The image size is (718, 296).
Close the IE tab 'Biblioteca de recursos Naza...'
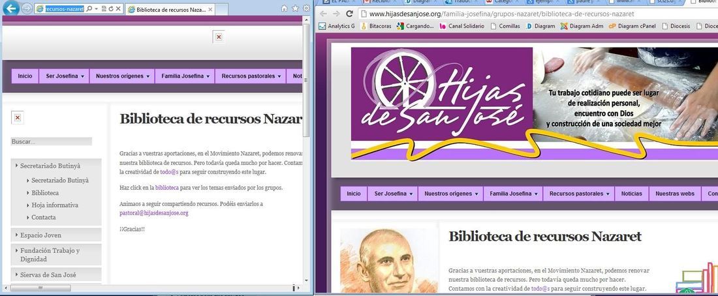coord(210,9)
